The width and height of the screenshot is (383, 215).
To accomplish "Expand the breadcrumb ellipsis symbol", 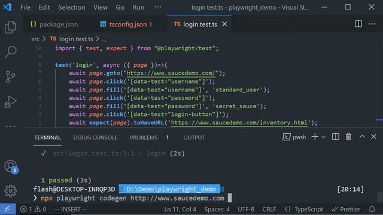I will pos(104,39).
